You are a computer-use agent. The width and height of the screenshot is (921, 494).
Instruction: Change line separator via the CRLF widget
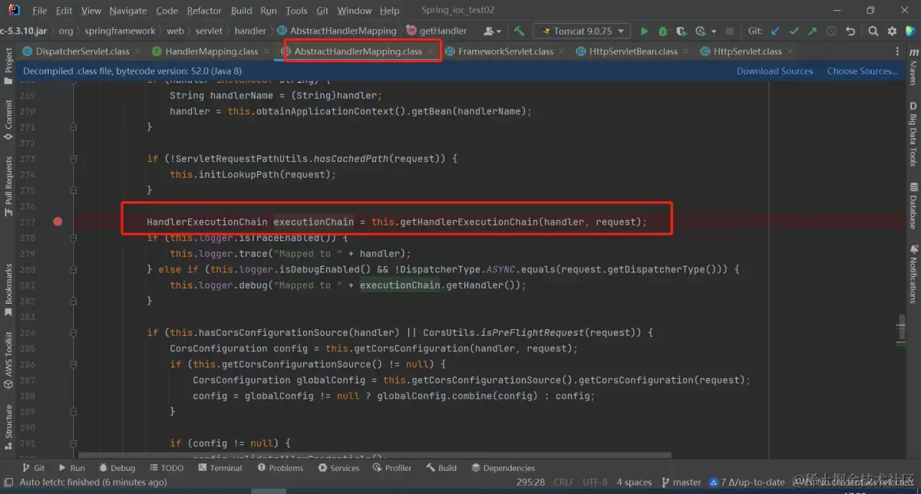coord(563,482)
